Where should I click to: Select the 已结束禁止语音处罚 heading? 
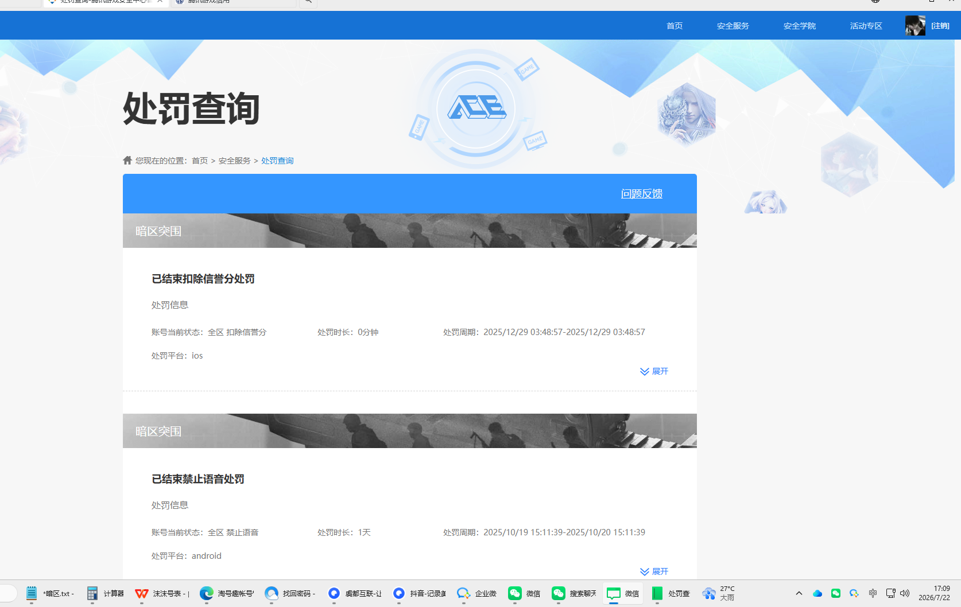pyautogui.click(x=198, y=479)
